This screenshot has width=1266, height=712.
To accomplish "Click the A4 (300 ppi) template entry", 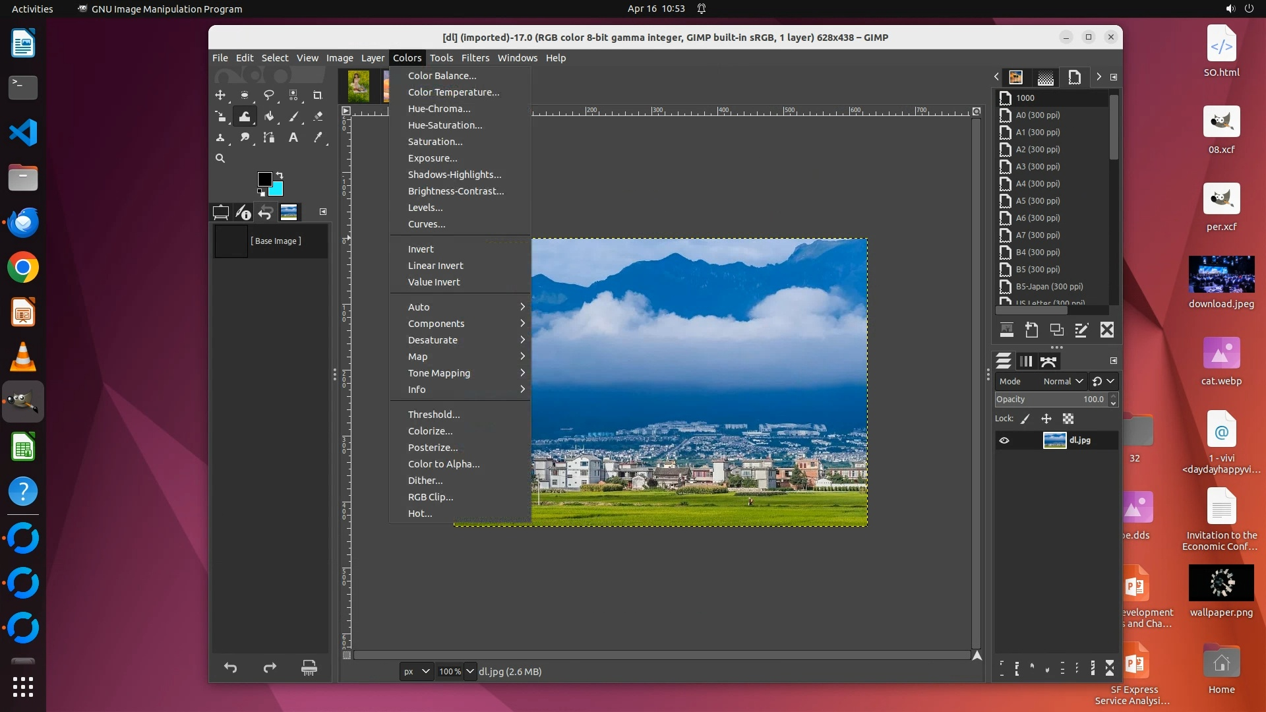I will pos(1037,184).
